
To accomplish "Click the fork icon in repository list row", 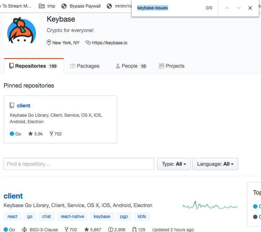I will pos(67,229).
